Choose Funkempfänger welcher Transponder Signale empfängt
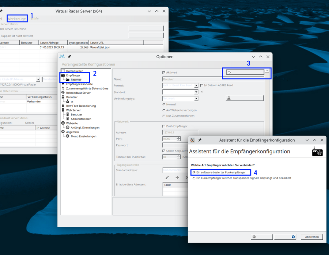 [242, 178]
